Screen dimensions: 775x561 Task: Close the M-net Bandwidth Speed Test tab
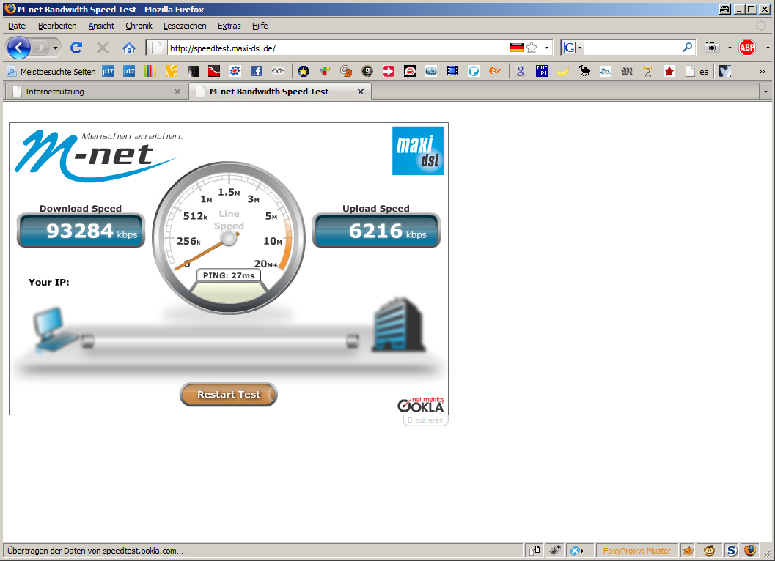click(x=361, y=92)
